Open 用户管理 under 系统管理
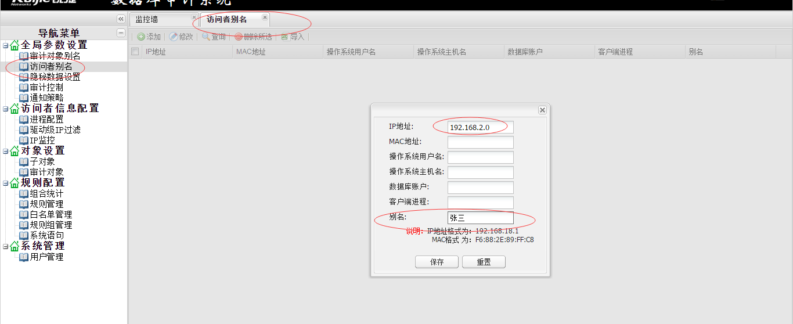Screen dimensions: 793x324 pyautogui.click(x=46, y=257)
